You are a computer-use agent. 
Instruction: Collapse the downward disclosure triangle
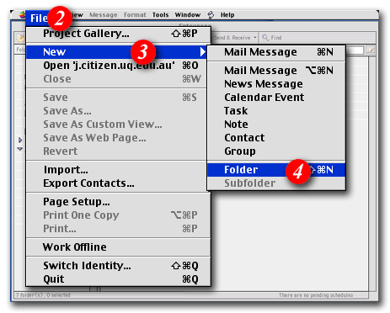pyautogui.click(x=20, y=149)
